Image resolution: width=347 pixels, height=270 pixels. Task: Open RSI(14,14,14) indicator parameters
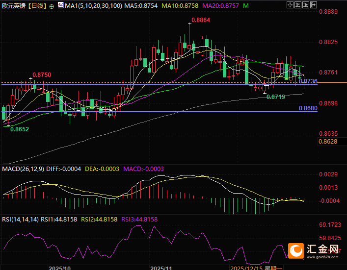coord(20,219)
